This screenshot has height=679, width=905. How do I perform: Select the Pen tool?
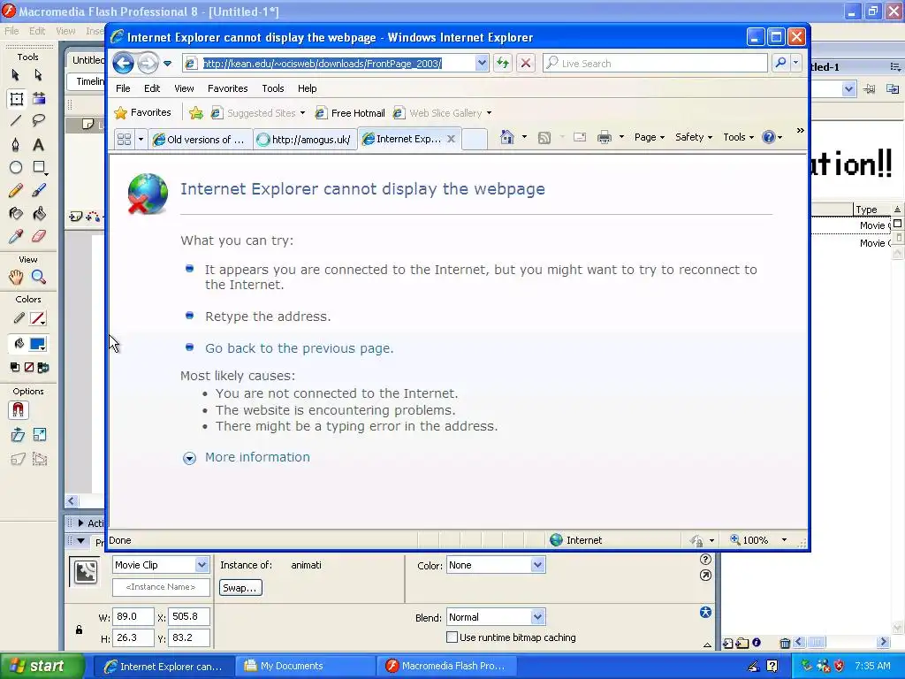point(16,144)
